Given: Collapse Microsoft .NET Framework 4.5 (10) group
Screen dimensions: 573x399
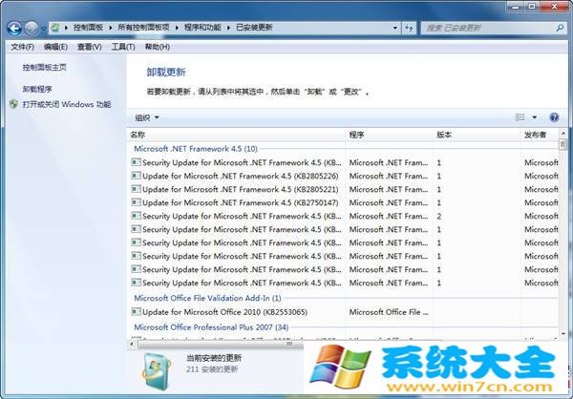Looking at the screenshot, I should pyautogui.click(x=196, y=149).
